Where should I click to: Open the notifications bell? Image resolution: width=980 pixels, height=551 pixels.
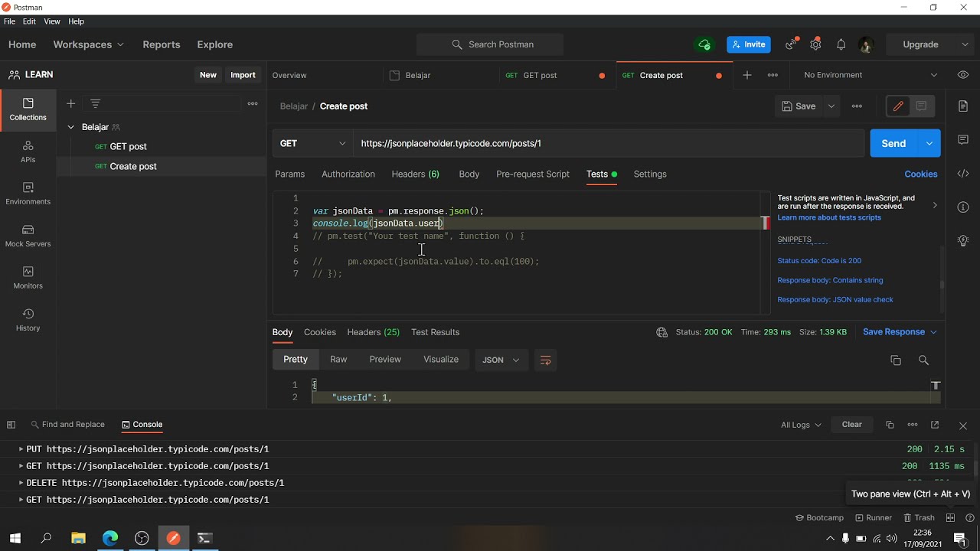click(x=841, y=44)
